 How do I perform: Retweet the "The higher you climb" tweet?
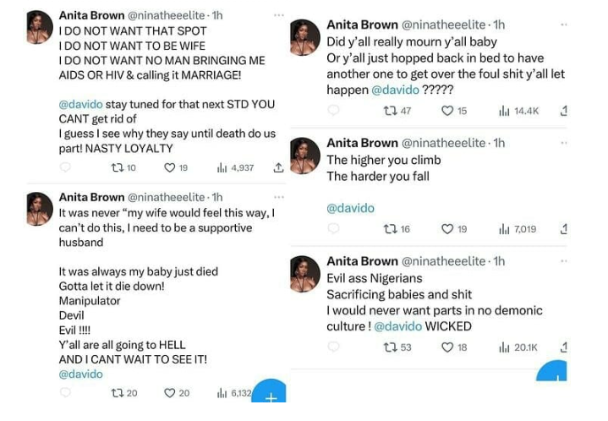pyautogui.click(x=390, y=229)
